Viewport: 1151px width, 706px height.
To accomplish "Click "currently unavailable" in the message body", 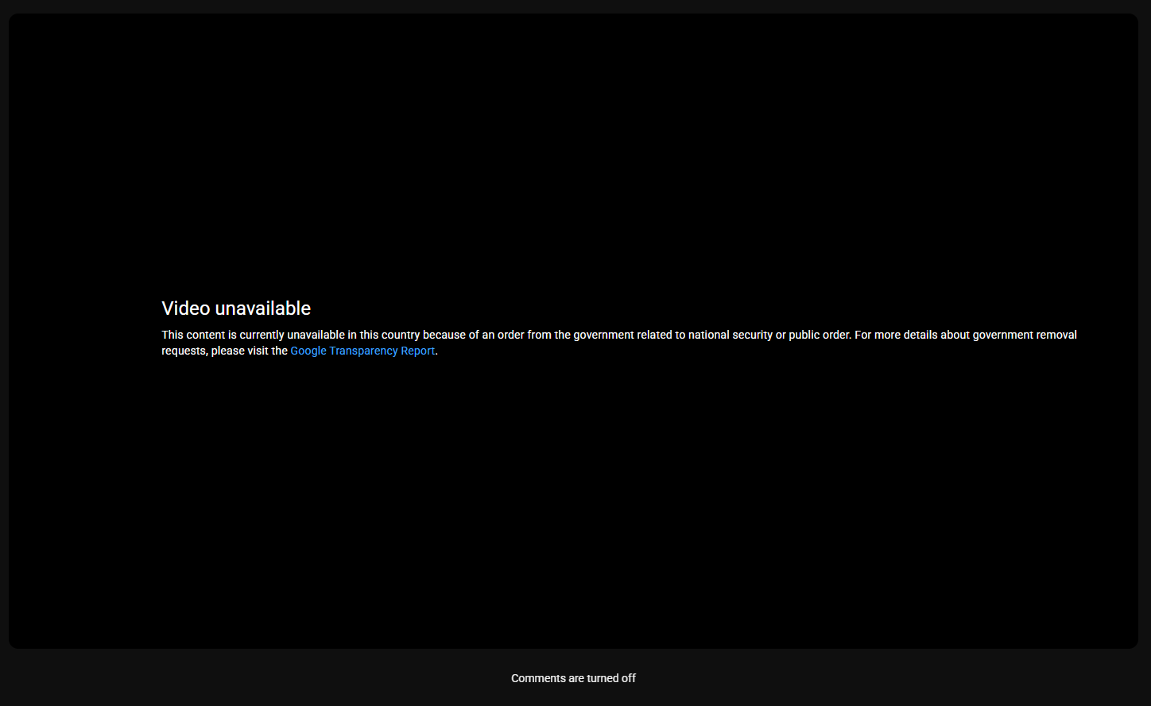I will (x=292, y=335).
